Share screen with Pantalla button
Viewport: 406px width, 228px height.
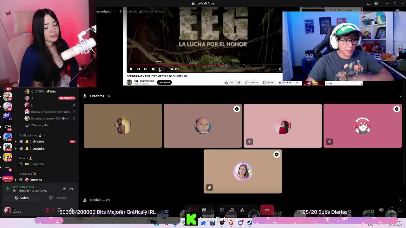[x=58, y=198]
